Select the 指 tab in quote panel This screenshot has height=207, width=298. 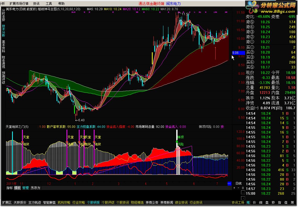click(279, 203)
